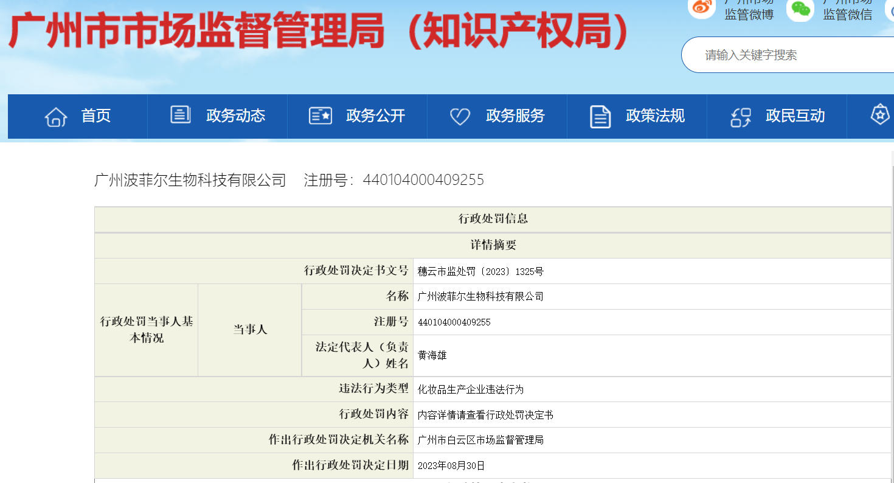Click the 当事人 label cell
Image resolution: width=894 pixels, height=483 pixels.
pos(250,330)
